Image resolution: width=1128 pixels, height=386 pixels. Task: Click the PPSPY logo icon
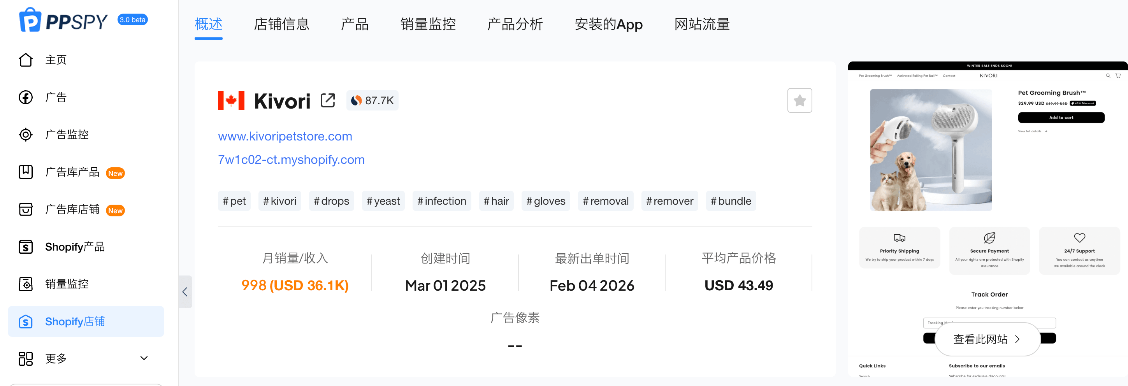pos(30,20)
